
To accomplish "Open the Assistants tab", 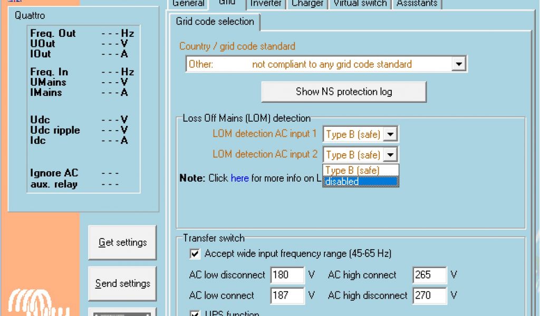I will click(x=417, y=4).
